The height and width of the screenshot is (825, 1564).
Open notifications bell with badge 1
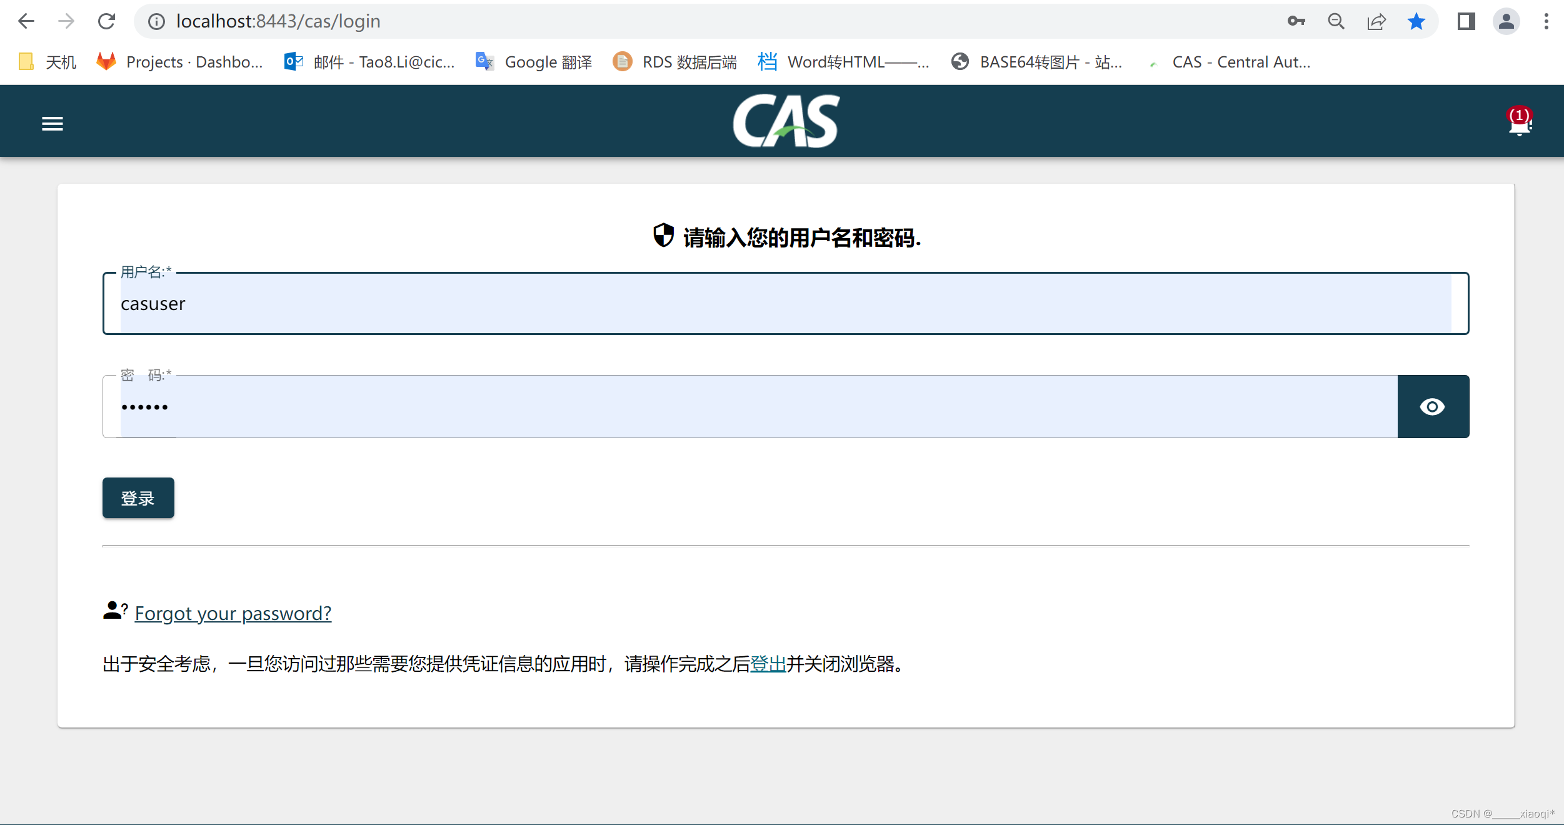pyautogui.click(x=1520, y=122)
